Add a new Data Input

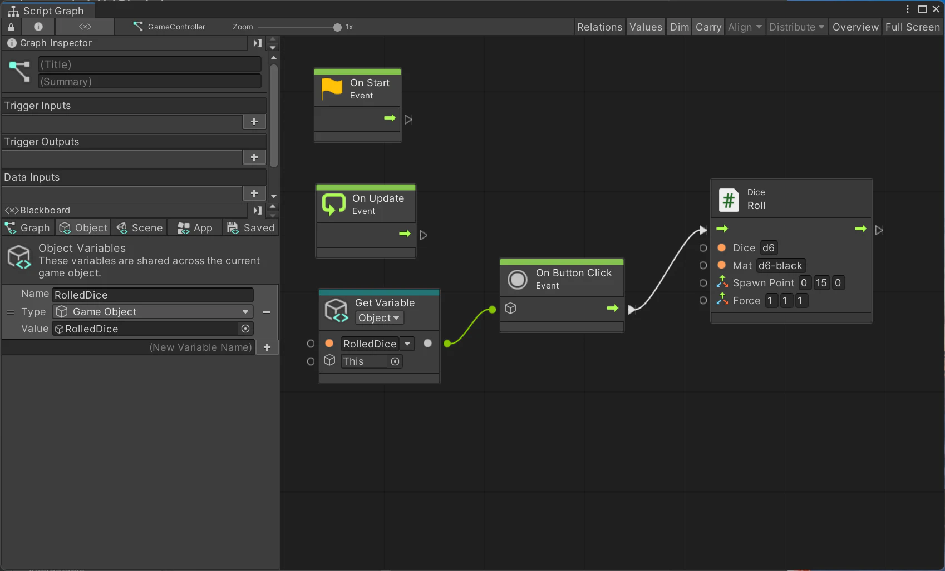coord(254,193)
